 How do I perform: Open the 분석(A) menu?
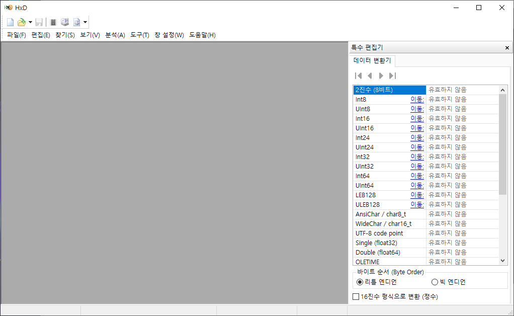(x=115, y=35)
